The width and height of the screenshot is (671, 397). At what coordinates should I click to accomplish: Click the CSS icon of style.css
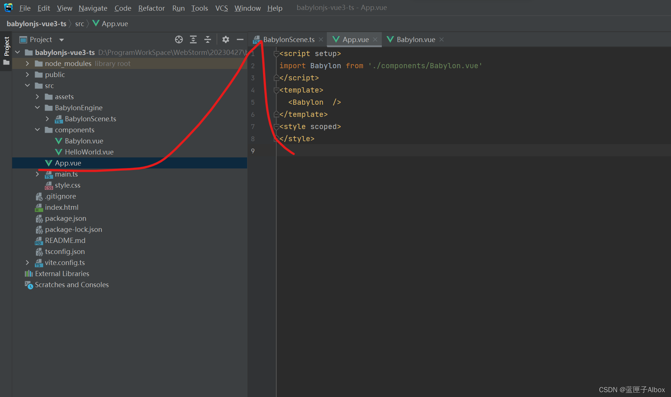tap(49, 185)
